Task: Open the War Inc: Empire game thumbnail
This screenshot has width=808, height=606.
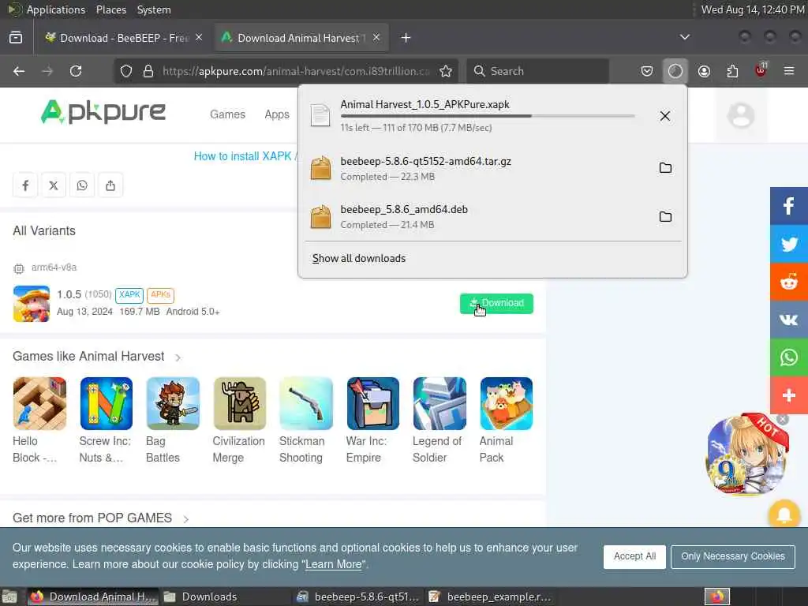Action: tap(373, 403)
